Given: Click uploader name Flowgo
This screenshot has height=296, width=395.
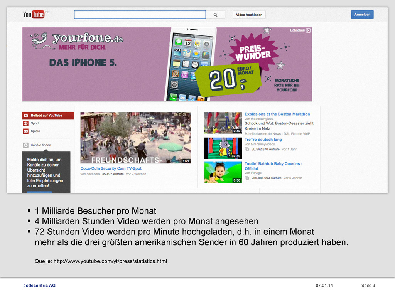Looking at the screenshot, I should pyautogui.click(x=256, y=173).
